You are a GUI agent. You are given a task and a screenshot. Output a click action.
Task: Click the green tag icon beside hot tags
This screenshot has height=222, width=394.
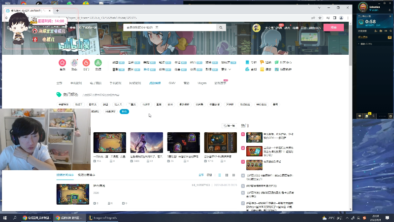pos(59,95)
